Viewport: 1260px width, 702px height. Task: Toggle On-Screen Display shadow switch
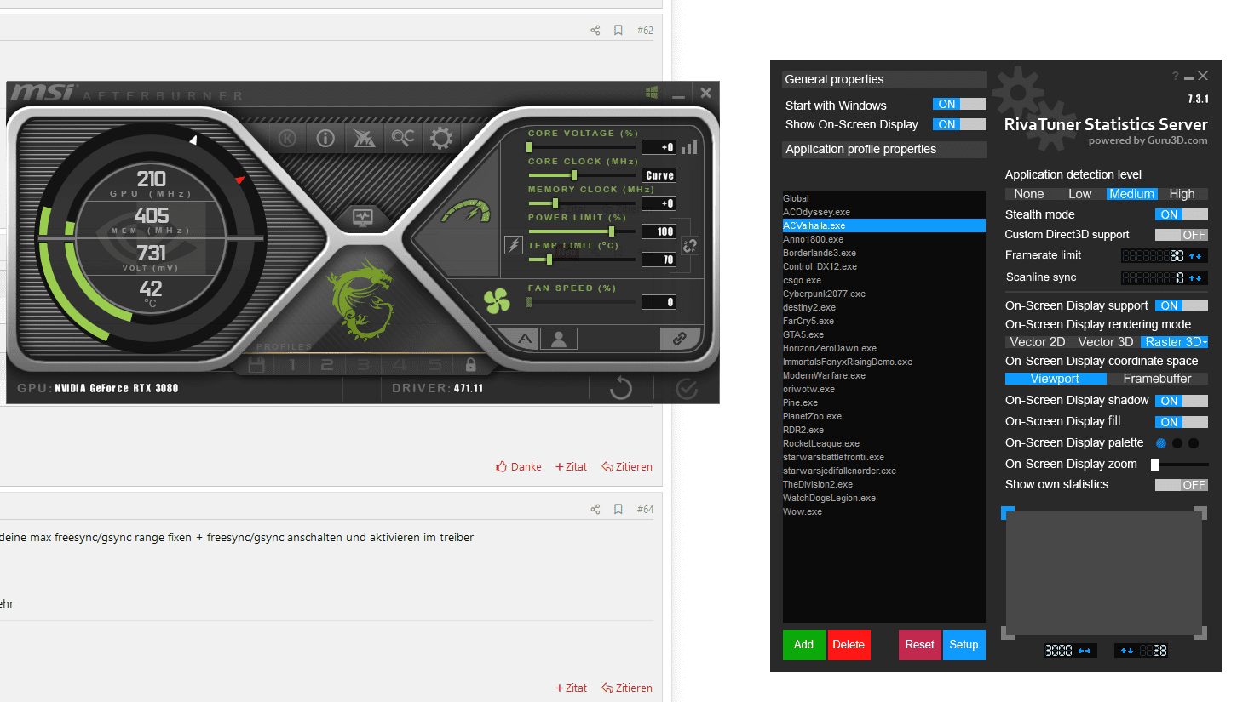coord(1182,401)
